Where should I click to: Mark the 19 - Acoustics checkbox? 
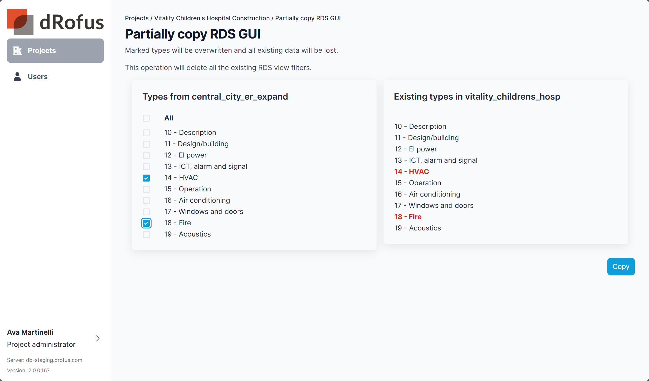pos(146,235)
